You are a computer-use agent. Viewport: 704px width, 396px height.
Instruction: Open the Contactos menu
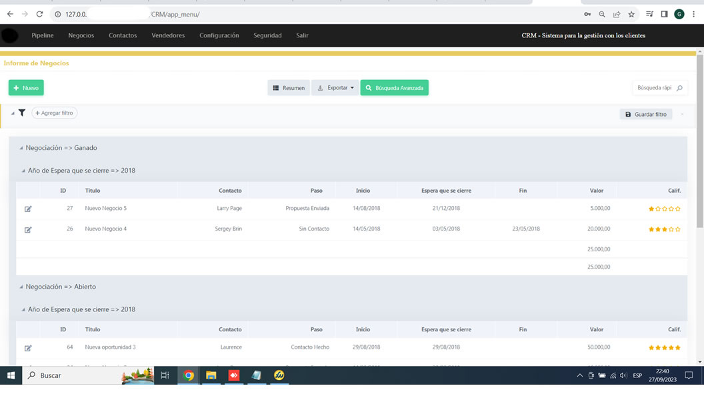[x=123, y=35]
